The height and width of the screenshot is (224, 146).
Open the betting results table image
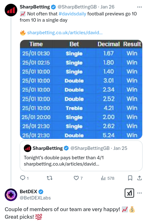pyautogui.click(x=81, y=89)
